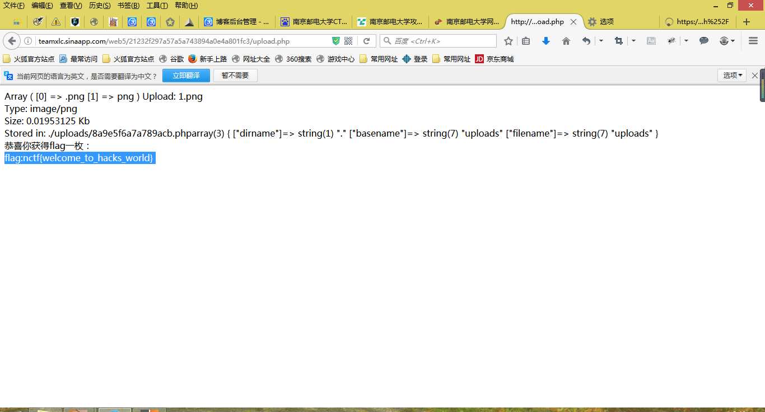This screenshot has width=765, height=412.
Task: Open the 书签(B) menu
Action: coord(129,6)
